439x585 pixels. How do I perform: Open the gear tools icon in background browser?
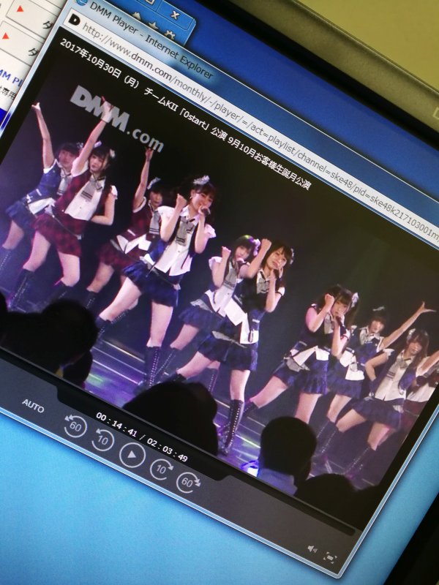coord(170,34)
